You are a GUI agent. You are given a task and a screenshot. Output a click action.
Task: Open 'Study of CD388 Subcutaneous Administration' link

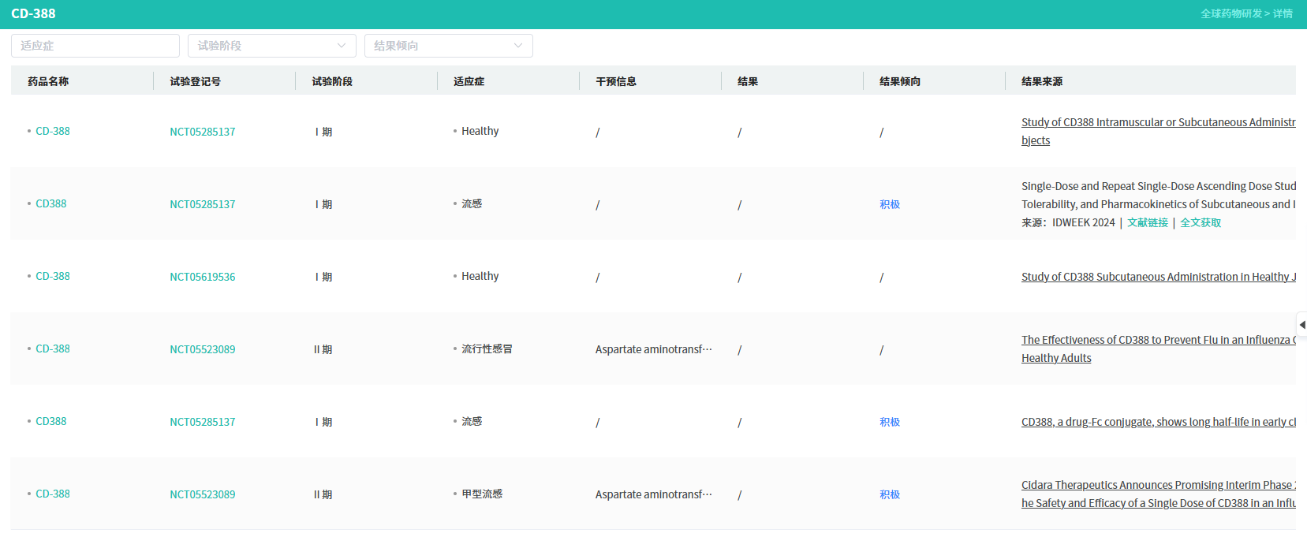1157,277
